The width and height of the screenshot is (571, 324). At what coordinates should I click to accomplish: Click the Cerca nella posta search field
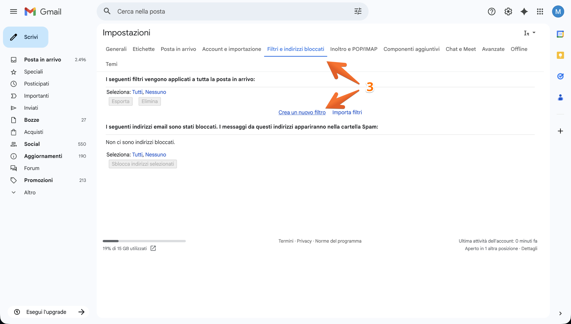[x=208, y=11]
